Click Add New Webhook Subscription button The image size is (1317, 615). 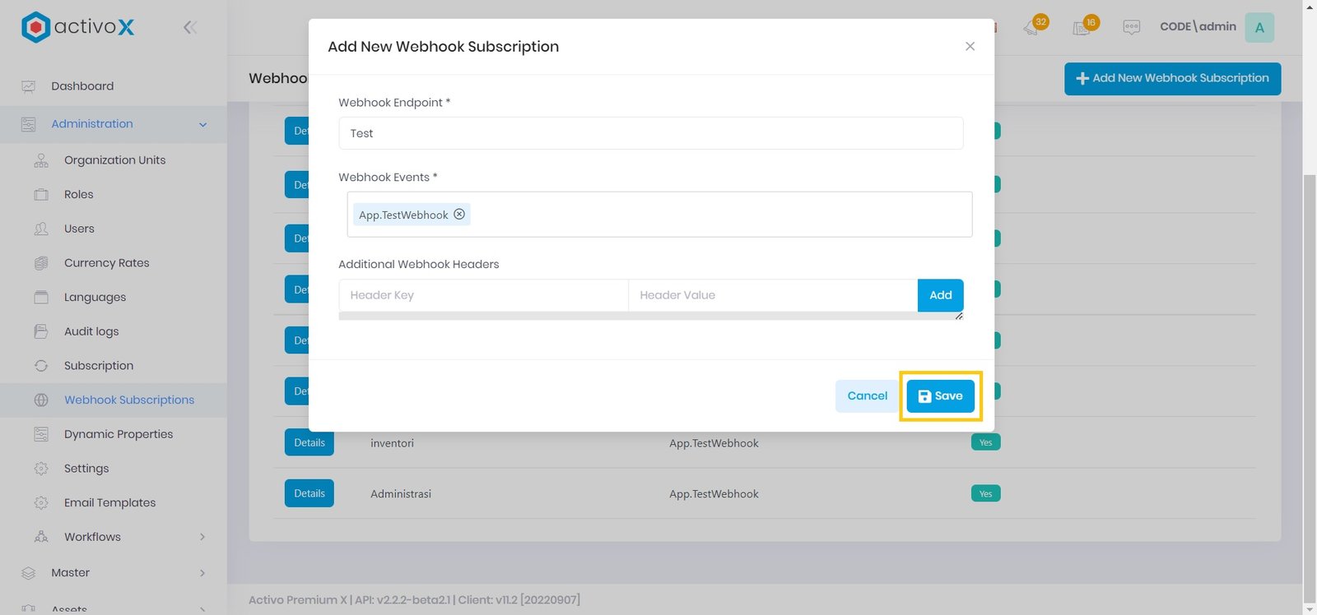1172,78
